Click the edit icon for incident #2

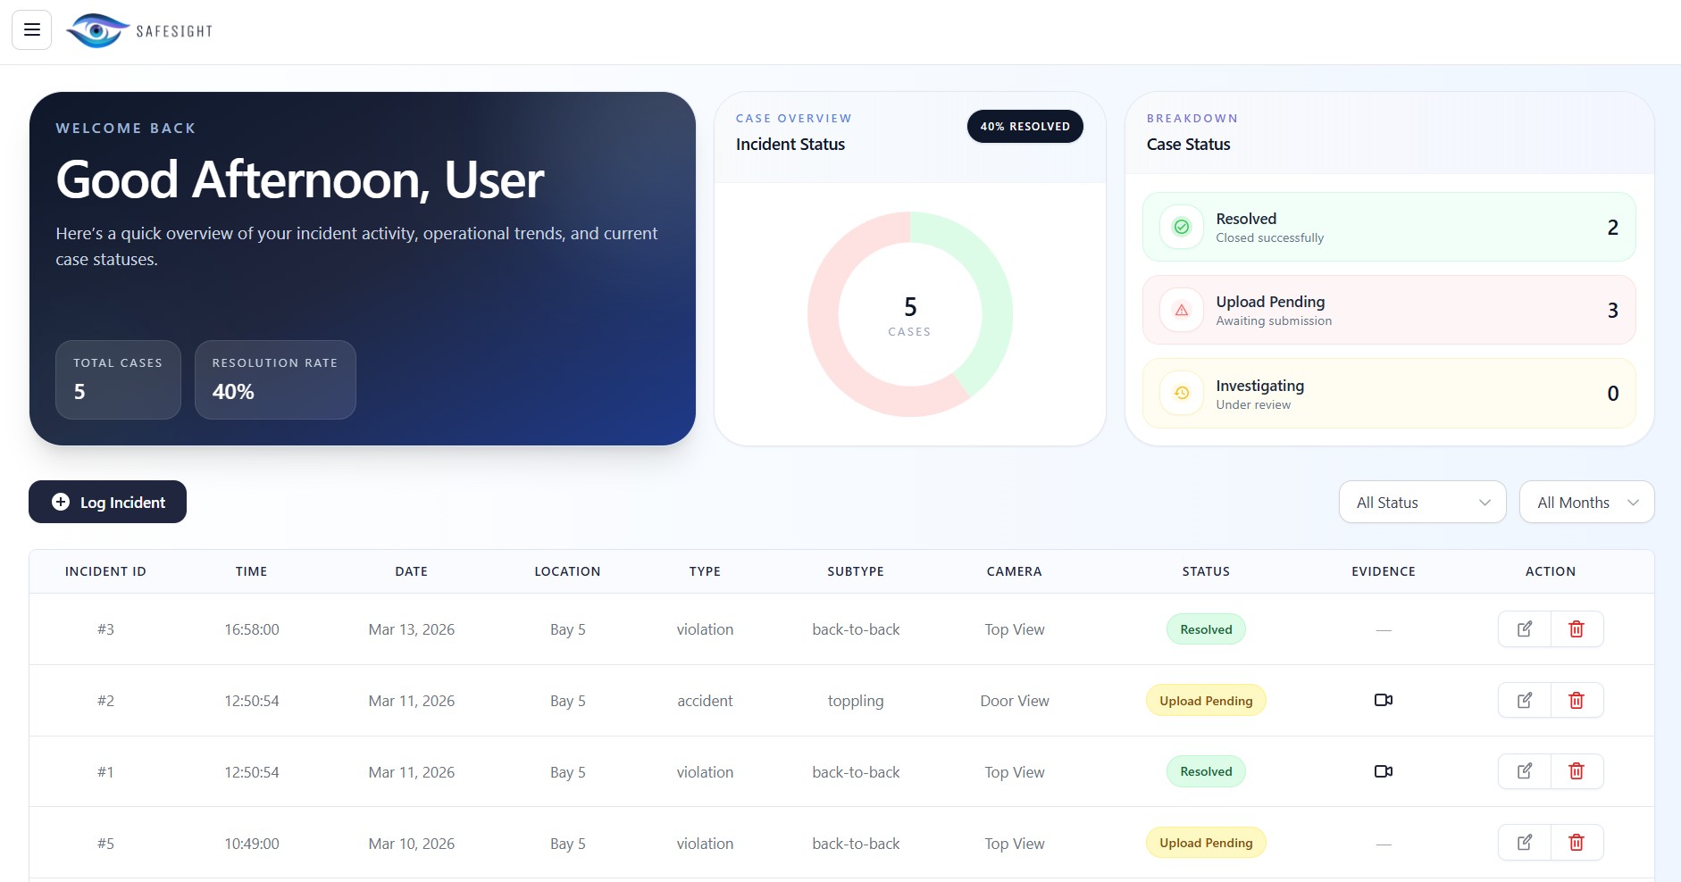pos(1525,701)
